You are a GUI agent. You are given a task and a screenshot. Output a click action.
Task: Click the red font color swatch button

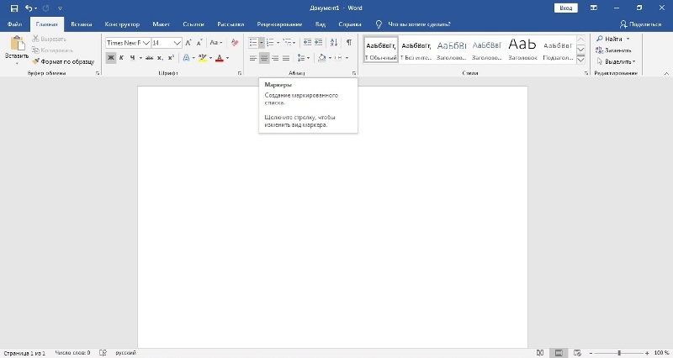coord(218,58)
